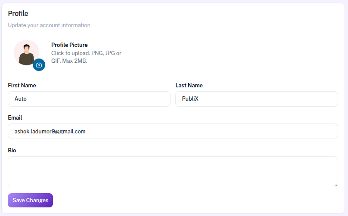Place cursor on the "Auto" text
This screenshot has height=216, width=348.
(x=21, y=99)
